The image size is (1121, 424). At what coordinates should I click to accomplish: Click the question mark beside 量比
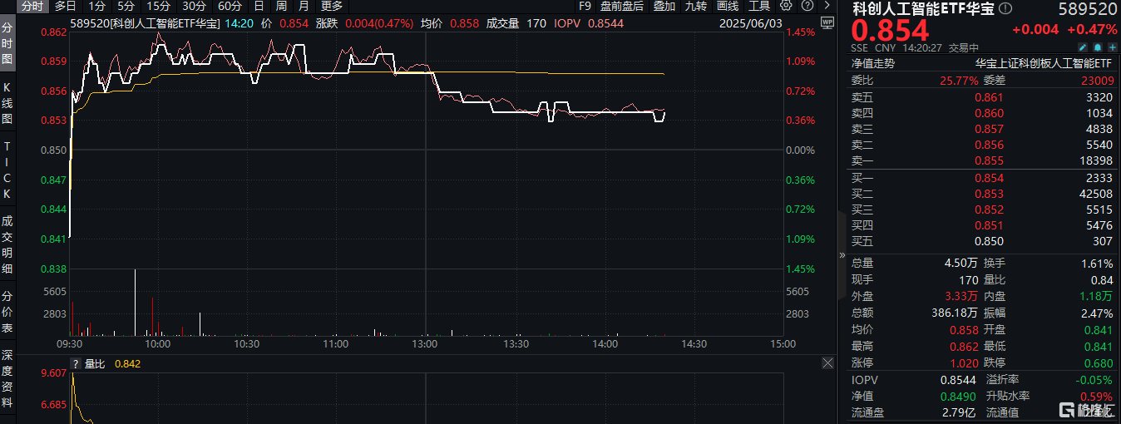tap(76, 363)
